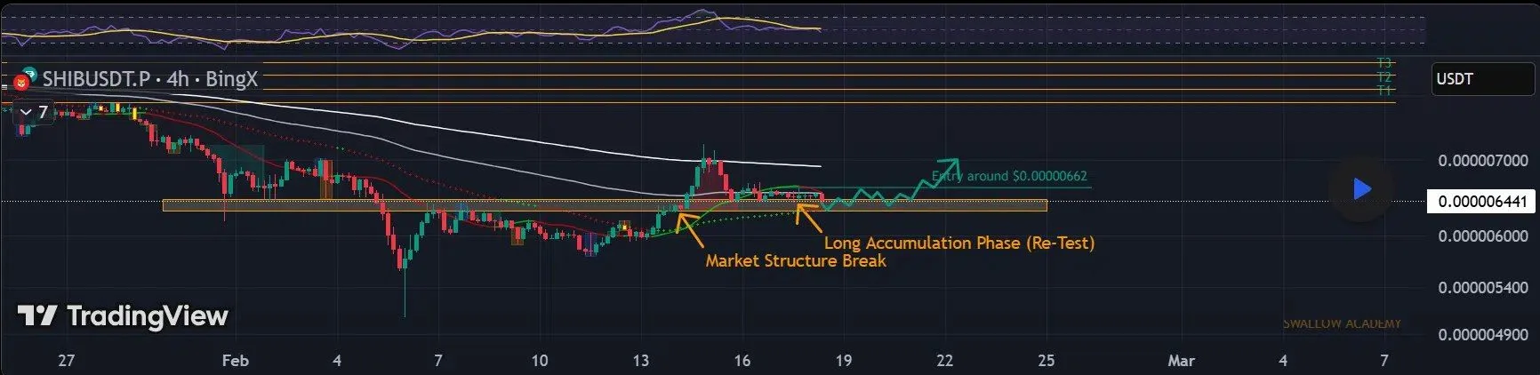Viewport: 1540px width, 375px height.
Task: Click the green projection arrow head
Action: [x=952, y=163]
